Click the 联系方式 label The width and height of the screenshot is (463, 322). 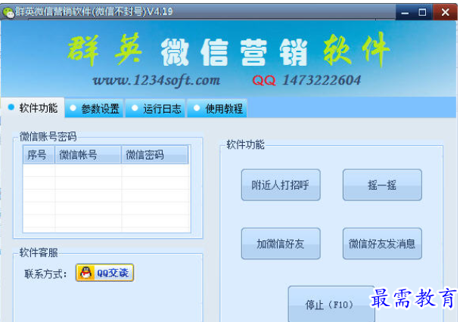click(45, 274)
